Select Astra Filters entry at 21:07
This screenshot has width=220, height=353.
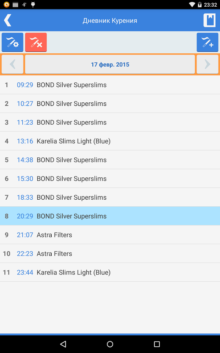110,235
